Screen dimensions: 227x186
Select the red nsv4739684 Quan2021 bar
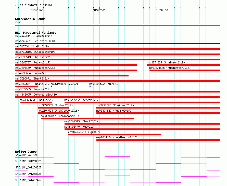coord(72,76)
